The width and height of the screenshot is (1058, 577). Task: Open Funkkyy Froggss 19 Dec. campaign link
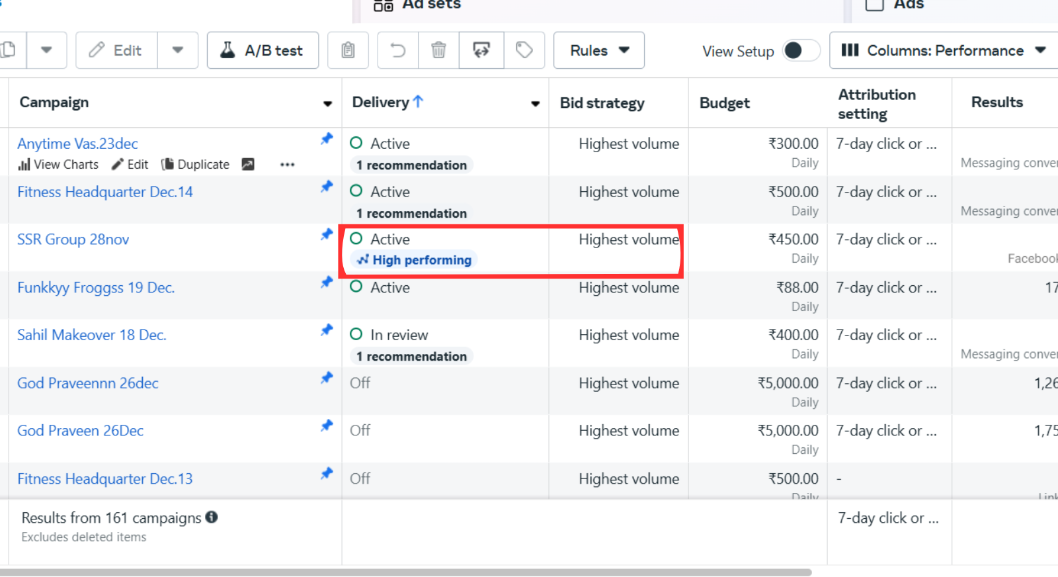[x=96, y=288]
